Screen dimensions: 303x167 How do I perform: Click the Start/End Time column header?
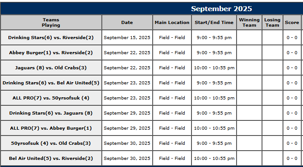[214, 23]
